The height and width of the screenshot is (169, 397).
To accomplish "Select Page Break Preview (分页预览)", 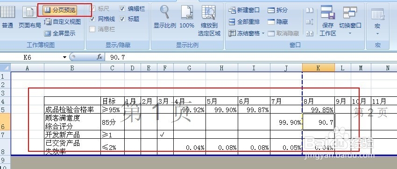I will [60, 10].
